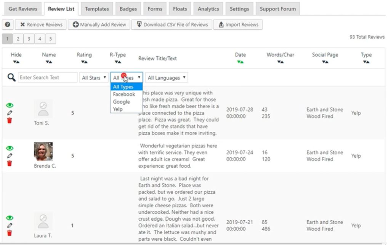The image size is (388, 245).
Task: Click Download CSV File of Reviews button
Action: pyautogui.click(x=172, y=24)
